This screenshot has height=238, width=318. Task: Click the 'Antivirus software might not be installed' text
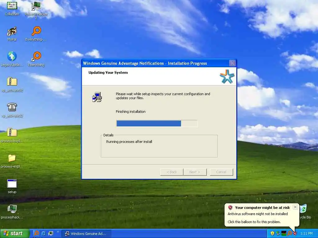coord(257,214)
